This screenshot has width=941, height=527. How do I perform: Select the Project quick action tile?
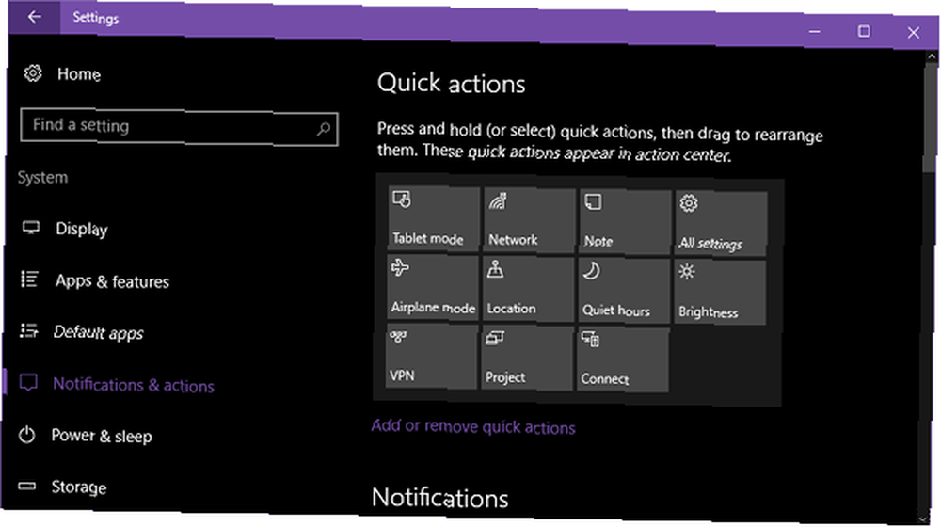[527, 359]
